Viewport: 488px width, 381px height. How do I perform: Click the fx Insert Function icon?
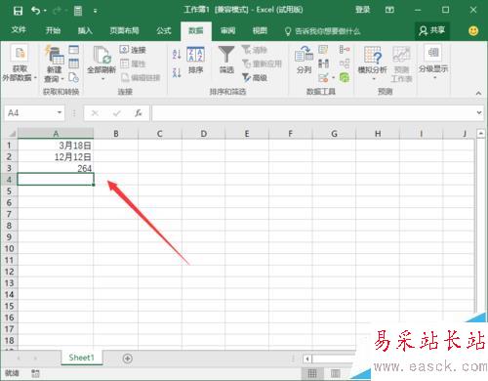click(139, 113)
